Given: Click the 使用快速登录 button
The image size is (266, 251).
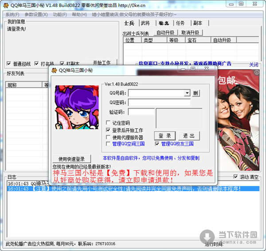Looking at the screenshot, I should coord(72,158).
